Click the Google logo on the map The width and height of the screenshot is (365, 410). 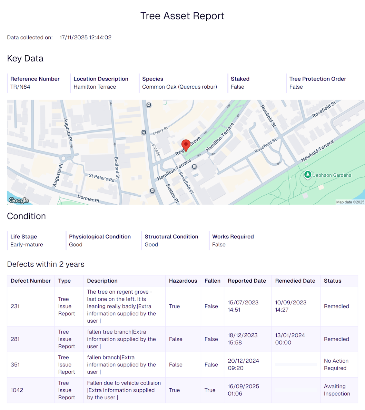(19, 200)
